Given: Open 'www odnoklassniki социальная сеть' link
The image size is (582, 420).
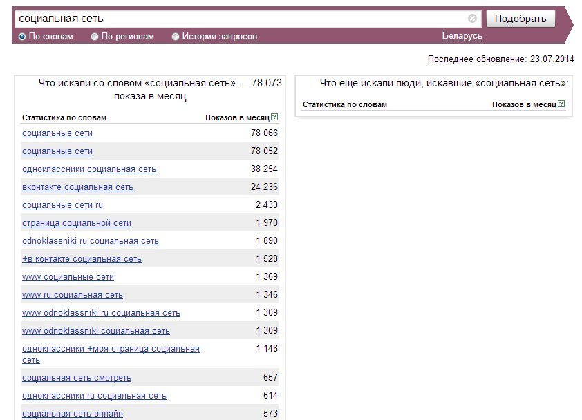Looking at the screenshot, I should 96,331.
